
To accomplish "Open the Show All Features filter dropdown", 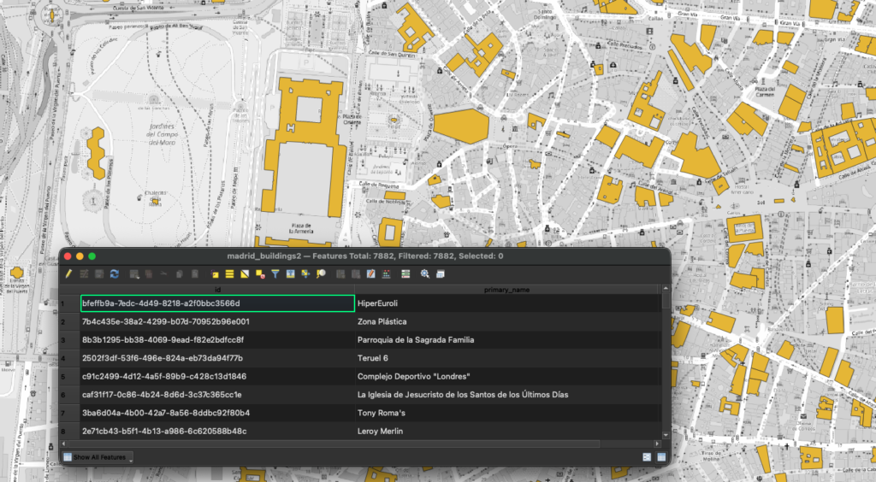I will 98,457.
